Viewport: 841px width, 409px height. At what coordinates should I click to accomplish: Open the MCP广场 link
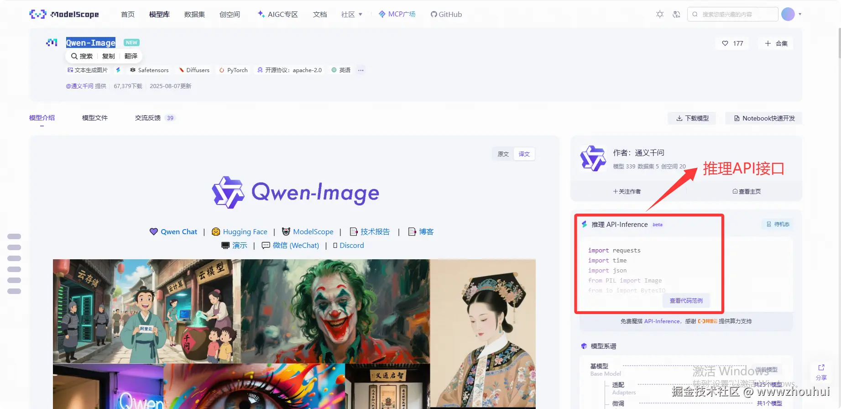[397, 14]
